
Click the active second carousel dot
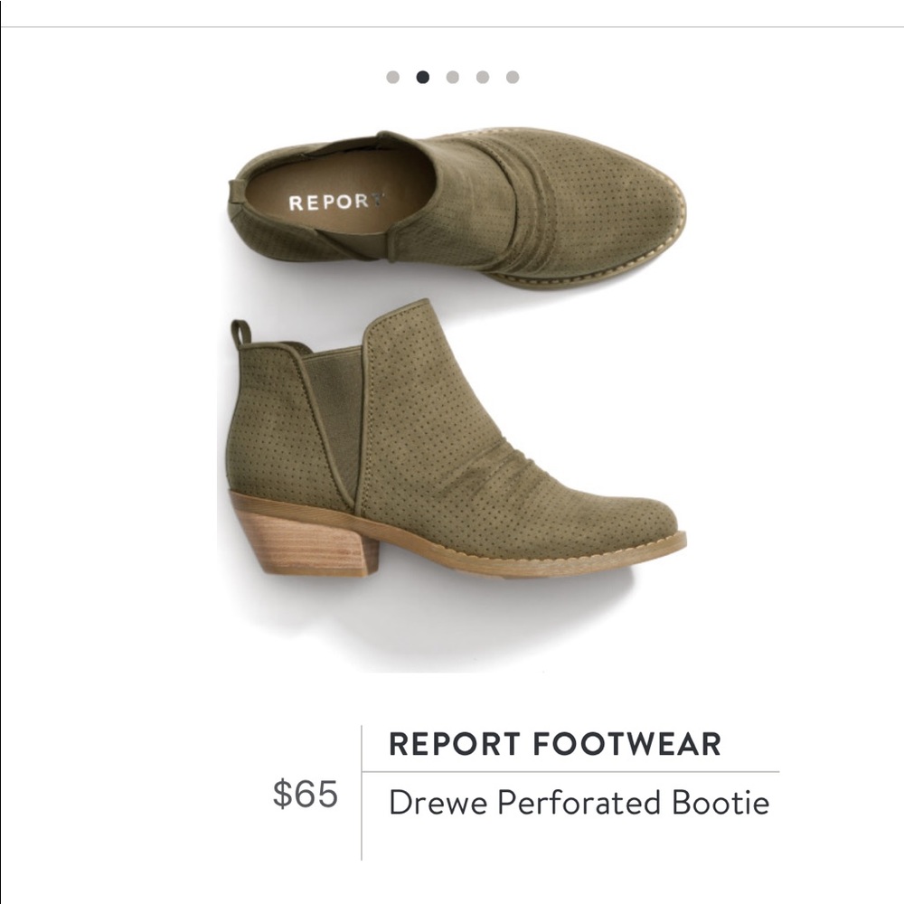coord(422,77)
